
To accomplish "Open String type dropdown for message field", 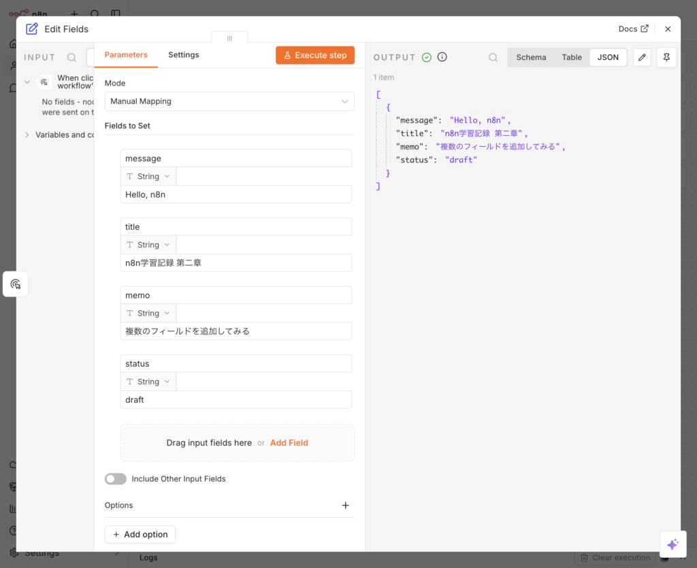I will pos(148,176).
